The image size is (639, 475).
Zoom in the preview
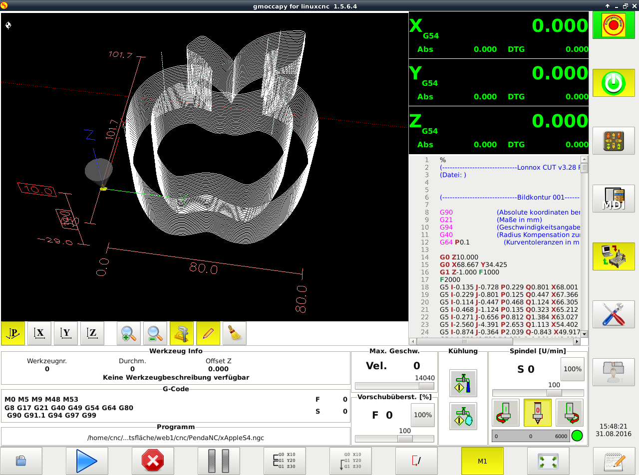[x=129, y=333]
